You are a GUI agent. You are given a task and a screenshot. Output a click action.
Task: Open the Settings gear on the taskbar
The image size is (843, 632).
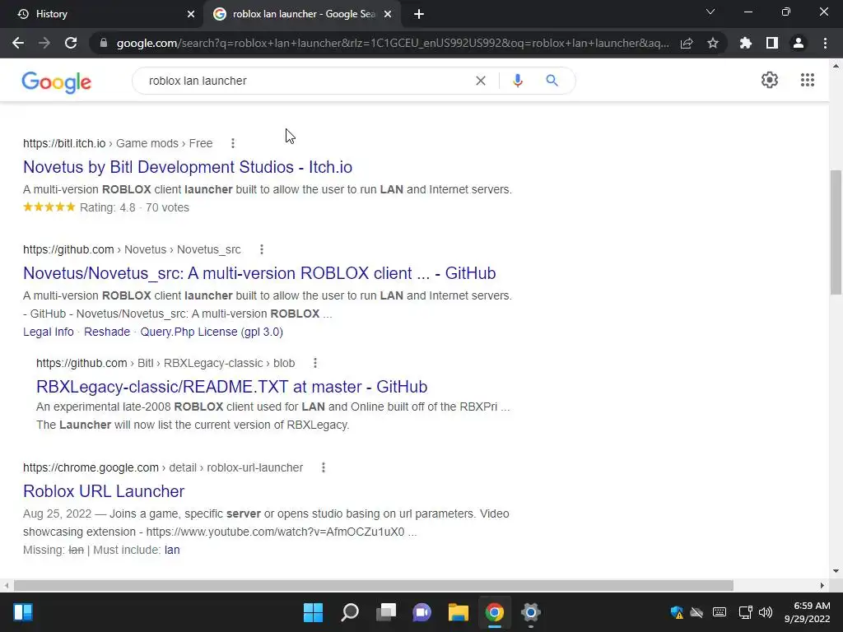click(x=531, y=612)
